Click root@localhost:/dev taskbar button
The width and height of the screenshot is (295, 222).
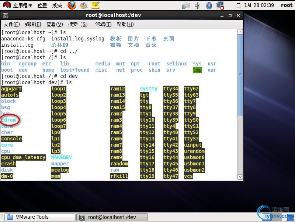pyautogui.click(x=112, y=217)
